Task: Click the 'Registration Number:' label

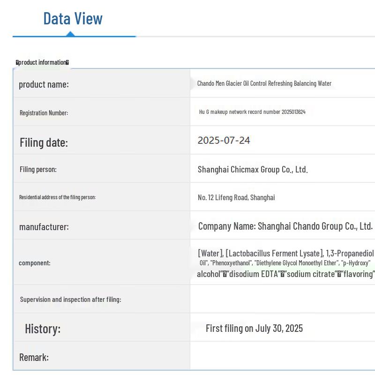Action: (x=44, y=112)
